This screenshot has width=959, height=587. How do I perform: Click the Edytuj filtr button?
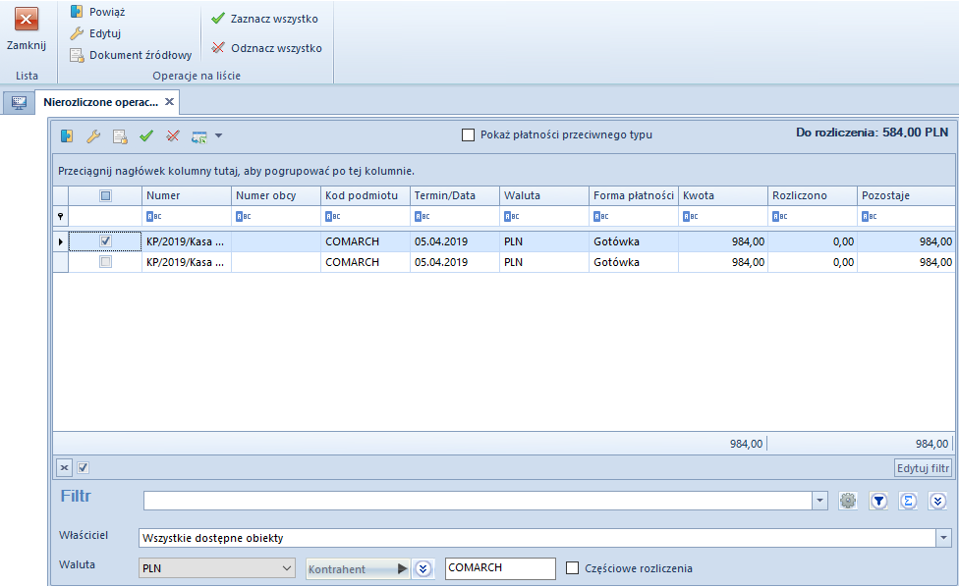click(923, 468)
